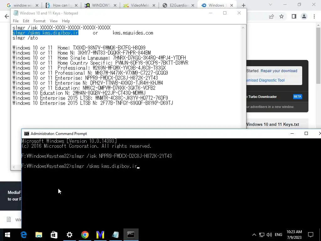Click the Enterprise key NPPR9 line in Notepad

click(x=85, y=78)
